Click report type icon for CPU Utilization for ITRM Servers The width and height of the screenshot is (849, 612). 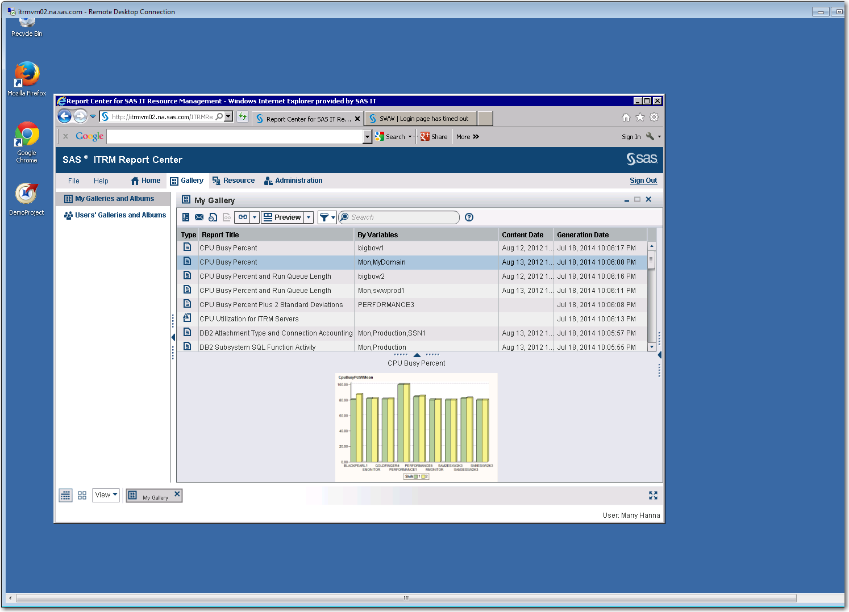coord(187,318)
